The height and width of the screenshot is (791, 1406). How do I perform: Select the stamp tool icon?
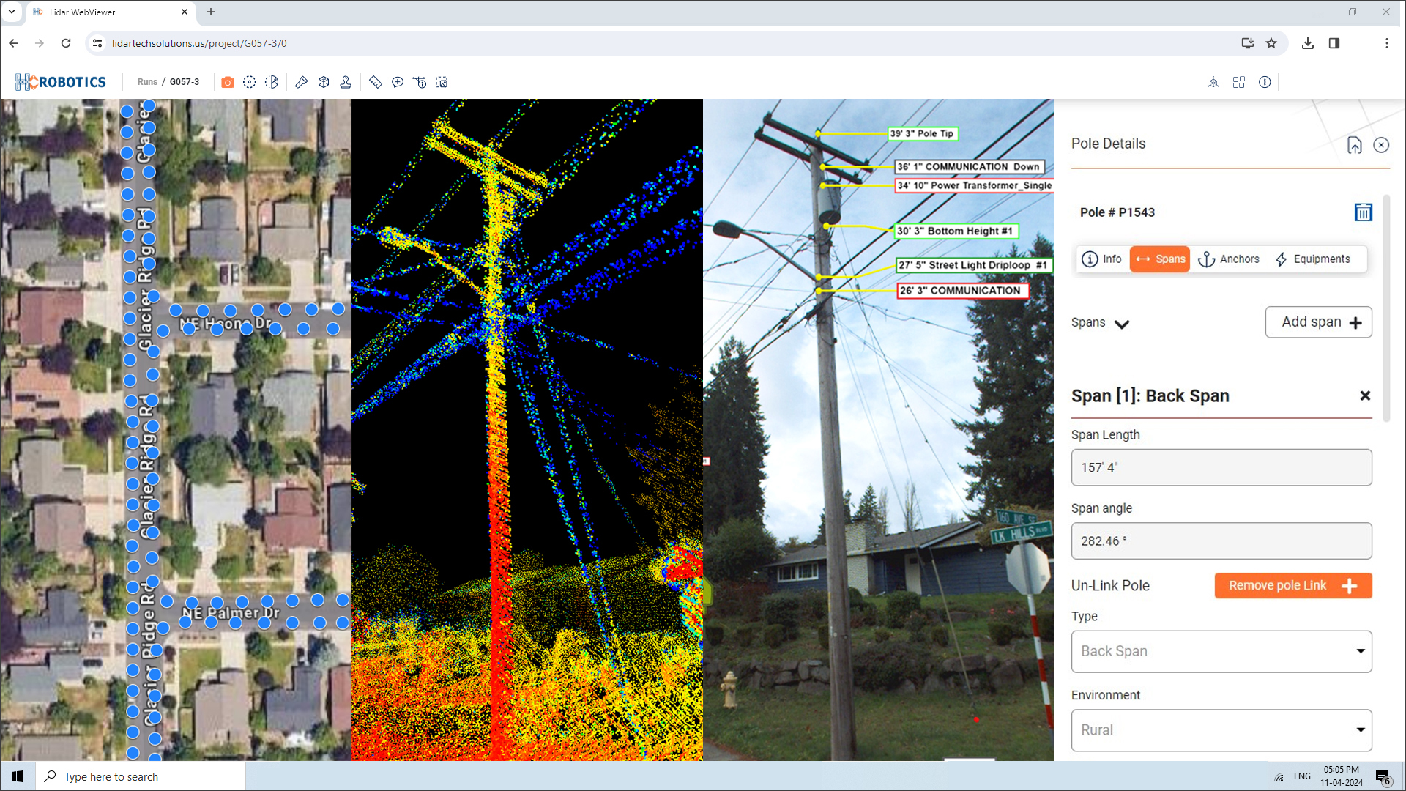346,82
